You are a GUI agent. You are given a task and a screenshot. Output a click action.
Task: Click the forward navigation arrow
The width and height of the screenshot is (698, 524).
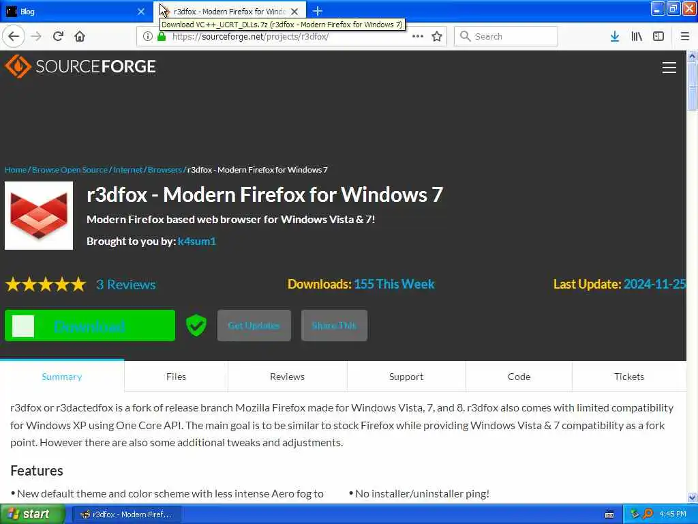pos(36,36)
